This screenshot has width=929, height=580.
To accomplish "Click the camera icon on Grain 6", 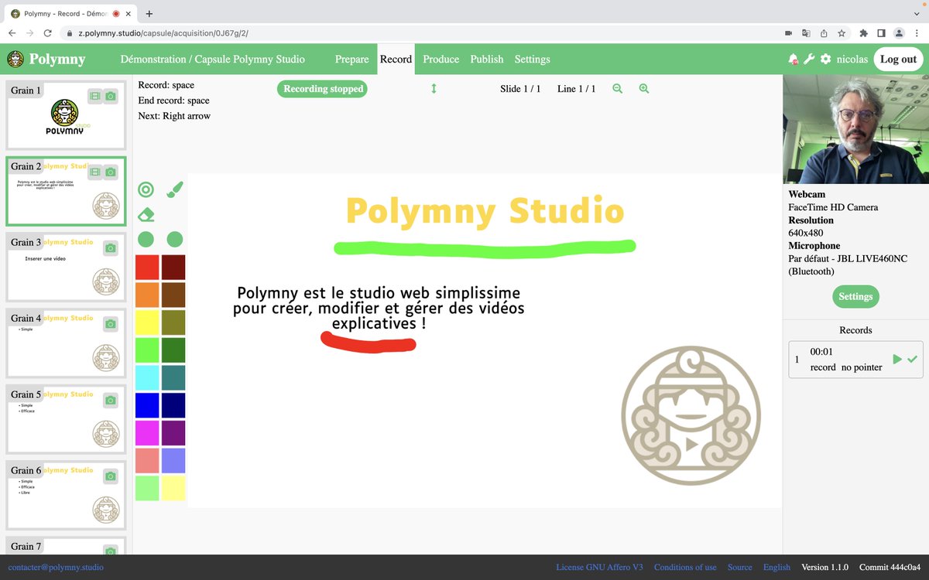I will point(111,476).
